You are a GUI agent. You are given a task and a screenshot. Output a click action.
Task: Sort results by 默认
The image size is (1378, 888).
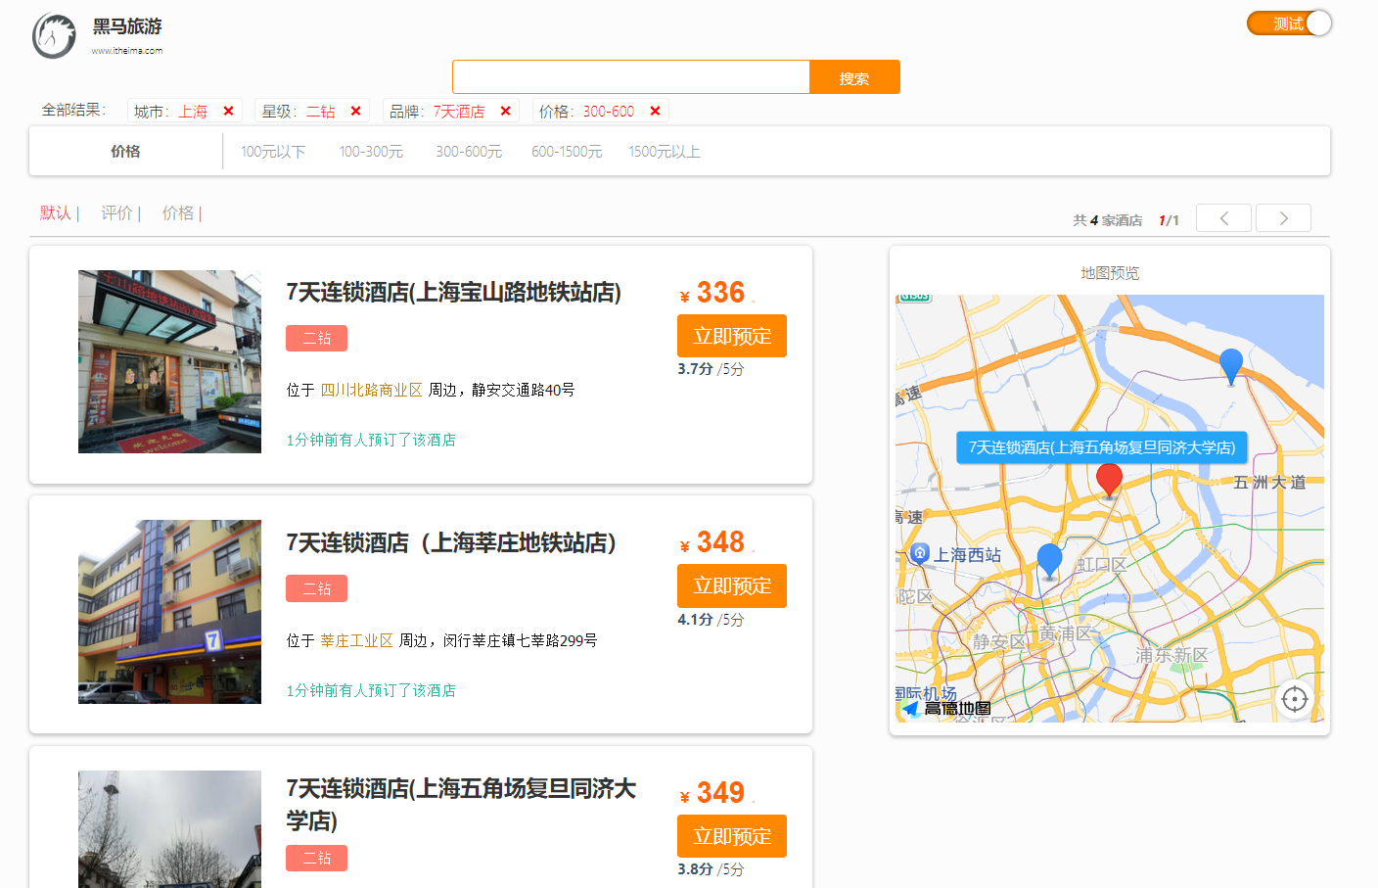(56, 213)
